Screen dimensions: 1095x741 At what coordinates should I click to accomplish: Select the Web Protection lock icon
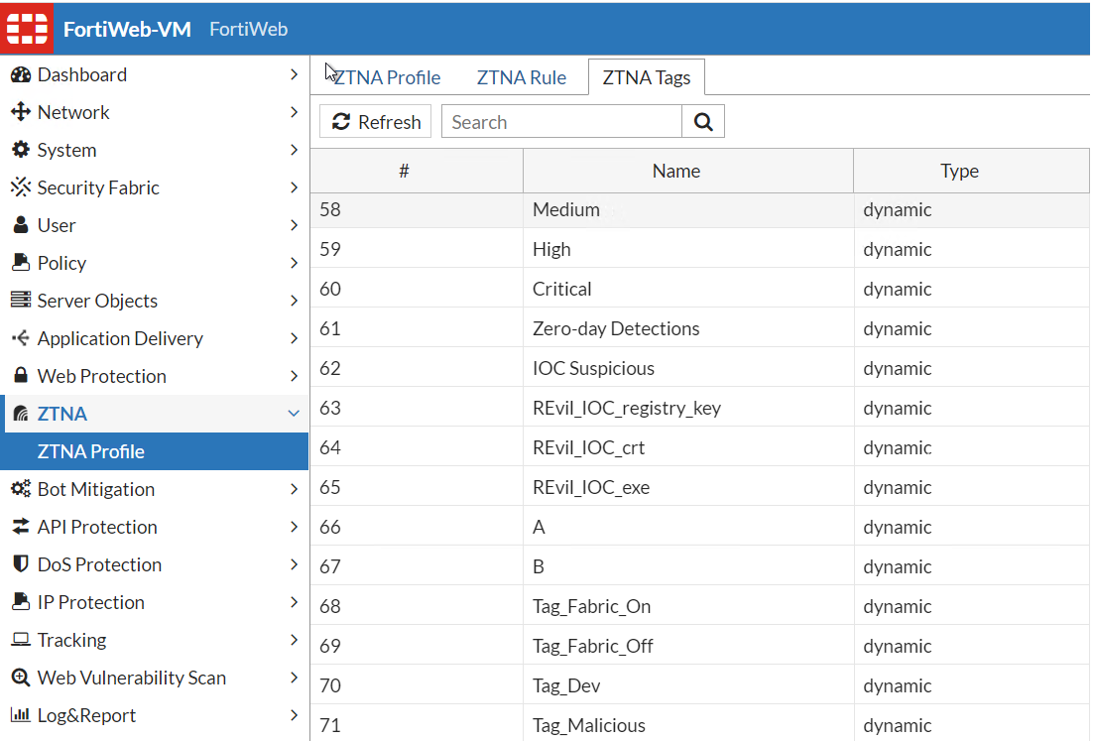pos(21,376)
